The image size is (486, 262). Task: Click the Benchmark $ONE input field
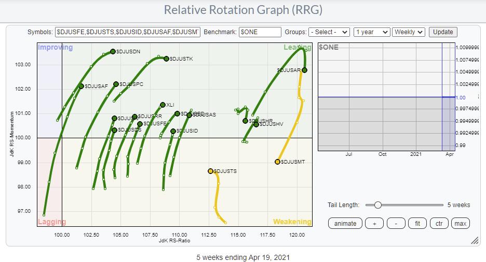point(260,32)
